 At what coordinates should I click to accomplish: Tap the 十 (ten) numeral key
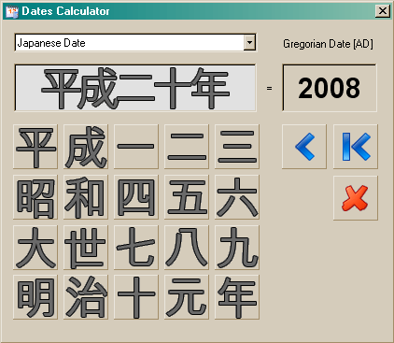click(136, 297)
